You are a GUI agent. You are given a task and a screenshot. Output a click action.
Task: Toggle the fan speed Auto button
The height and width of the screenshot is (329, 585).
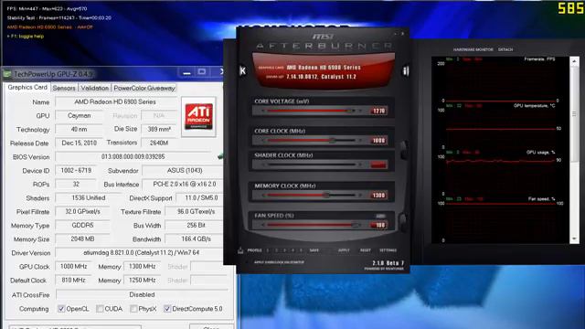pos(380,216)
